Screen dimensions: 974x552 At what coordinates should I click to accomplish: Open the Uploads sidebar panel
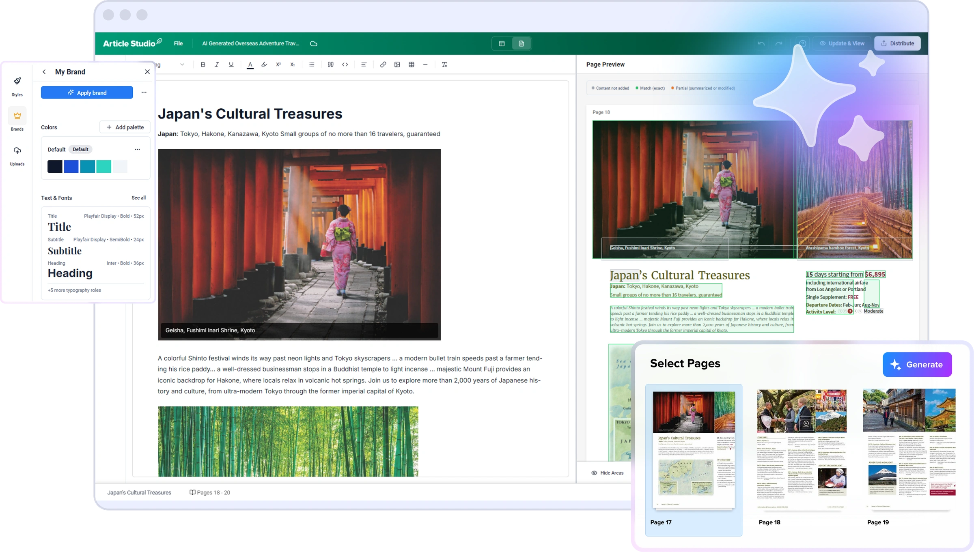(x=17, y=156)
